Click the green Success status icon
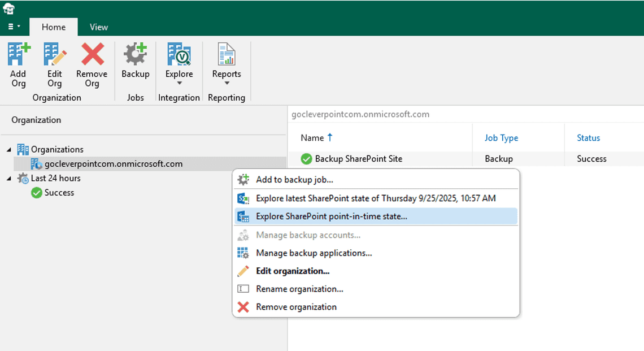The height and width of the screenshot is (351, 644). (36, 193)
